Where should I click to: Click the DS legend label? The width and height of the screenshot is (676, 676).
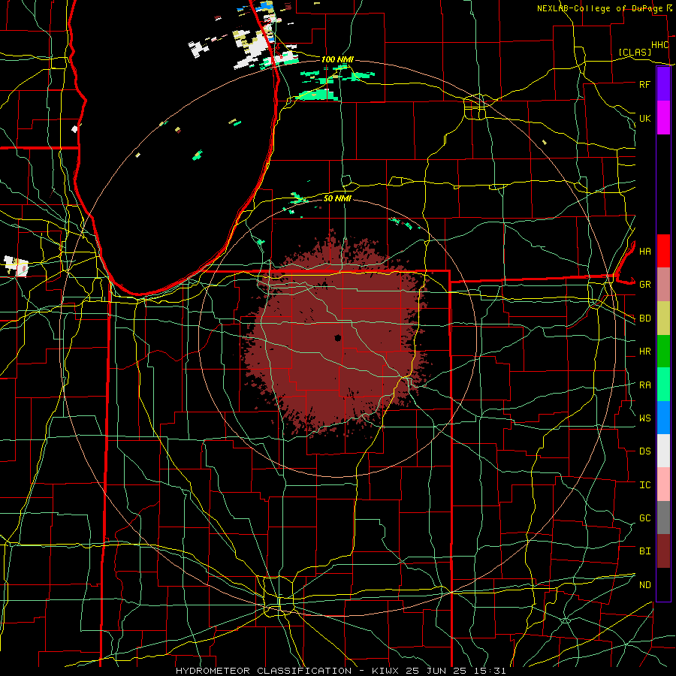pyautogui.click(x=644, y=451)
